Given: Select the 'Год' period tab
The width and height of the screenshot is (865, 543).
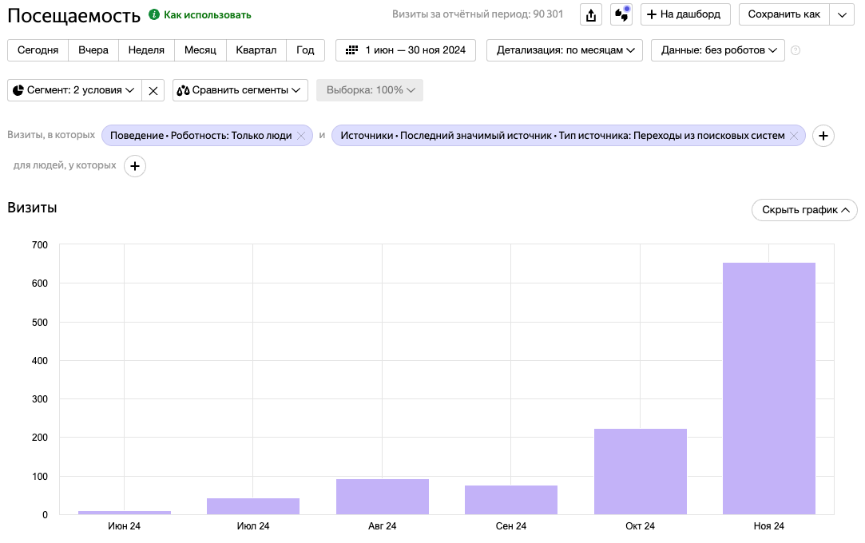Looking at the screenshot, I should pos(305,50).
